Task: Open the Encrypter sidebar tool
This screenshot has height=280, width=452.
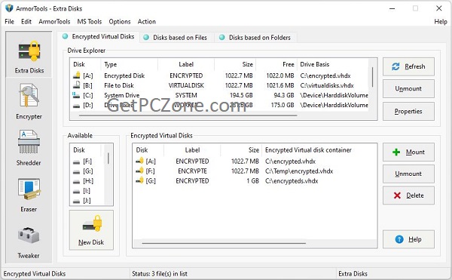Action: tap(29, 102)
